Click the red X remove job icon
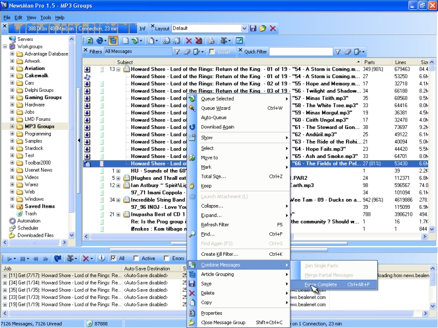The height and width of the screenshot is (328, 438). coord(86,259)
